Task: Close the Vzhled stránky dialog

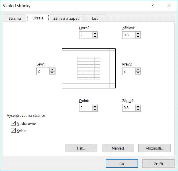Action: coord(169,5)
